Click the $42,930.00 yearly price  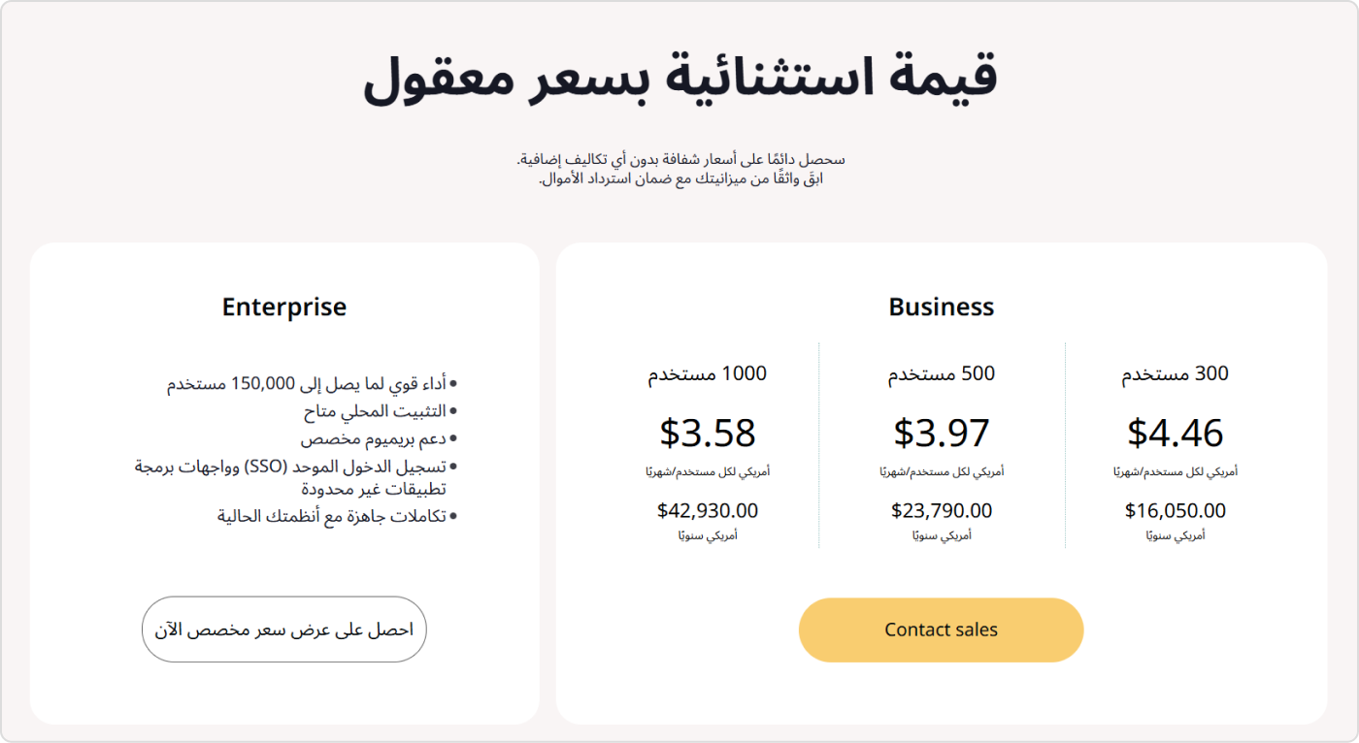point(708,509)
